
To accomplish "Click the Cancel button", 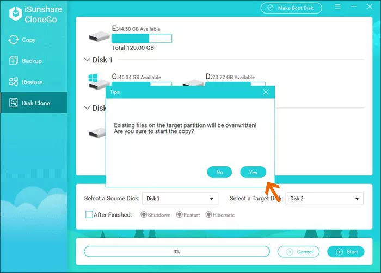I will click(298, 252).
